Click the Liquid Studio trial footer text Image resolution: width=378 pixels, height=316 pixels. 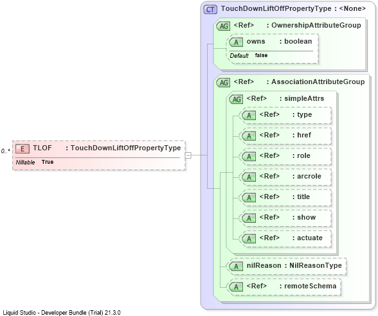pos(62,313)
